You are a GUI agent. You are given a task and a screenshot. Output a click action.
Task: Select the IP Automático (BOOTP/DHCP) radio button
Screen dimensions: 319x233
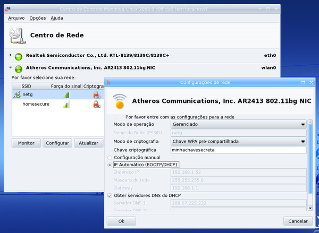[110, 165]
